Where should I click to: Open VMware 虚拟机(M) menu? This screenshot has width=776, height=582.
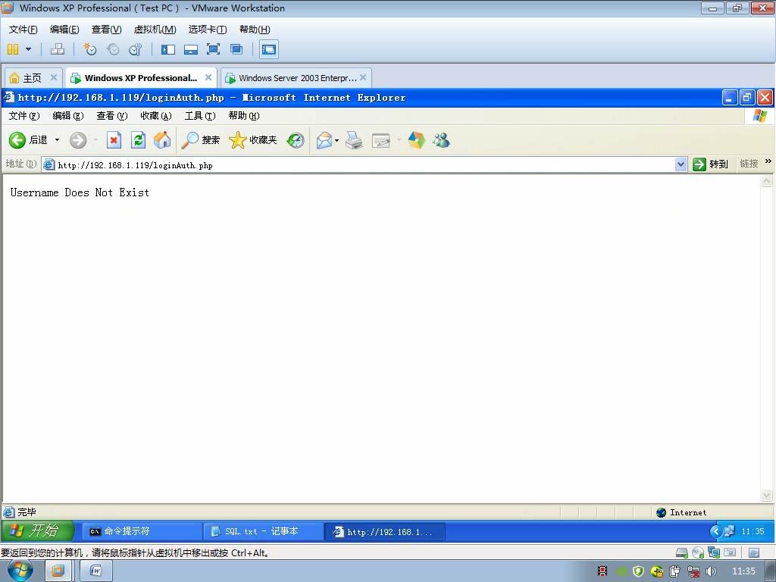pyautogui.click(x=155, y=30)
